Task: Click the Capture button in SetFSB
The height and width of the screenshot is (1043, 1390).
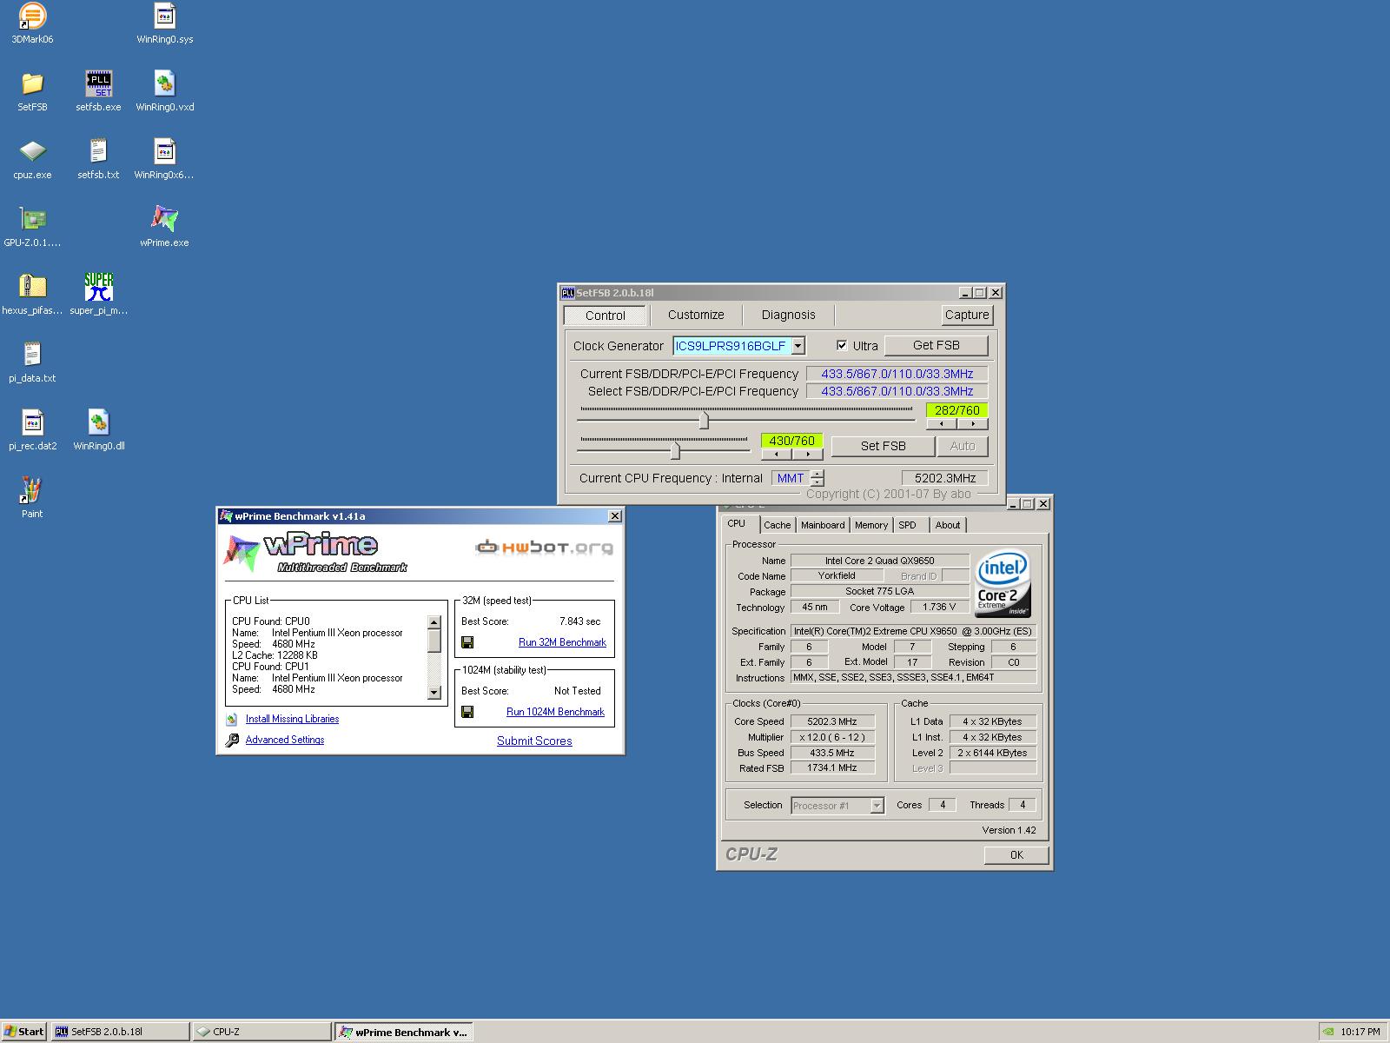Action: coord(967,315)
